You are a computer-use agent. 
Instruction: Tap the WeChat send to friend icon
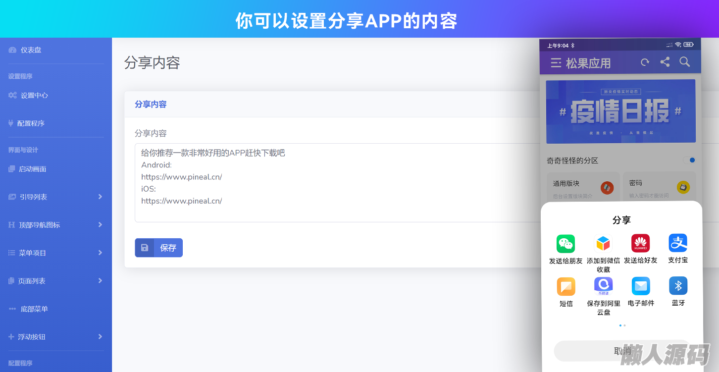coord(565,244)
